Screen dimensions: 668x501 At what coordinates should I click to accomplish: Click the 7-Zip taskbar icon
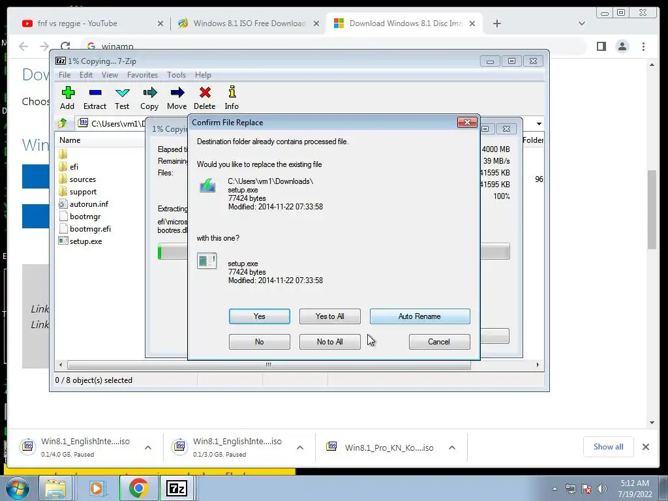176,488
